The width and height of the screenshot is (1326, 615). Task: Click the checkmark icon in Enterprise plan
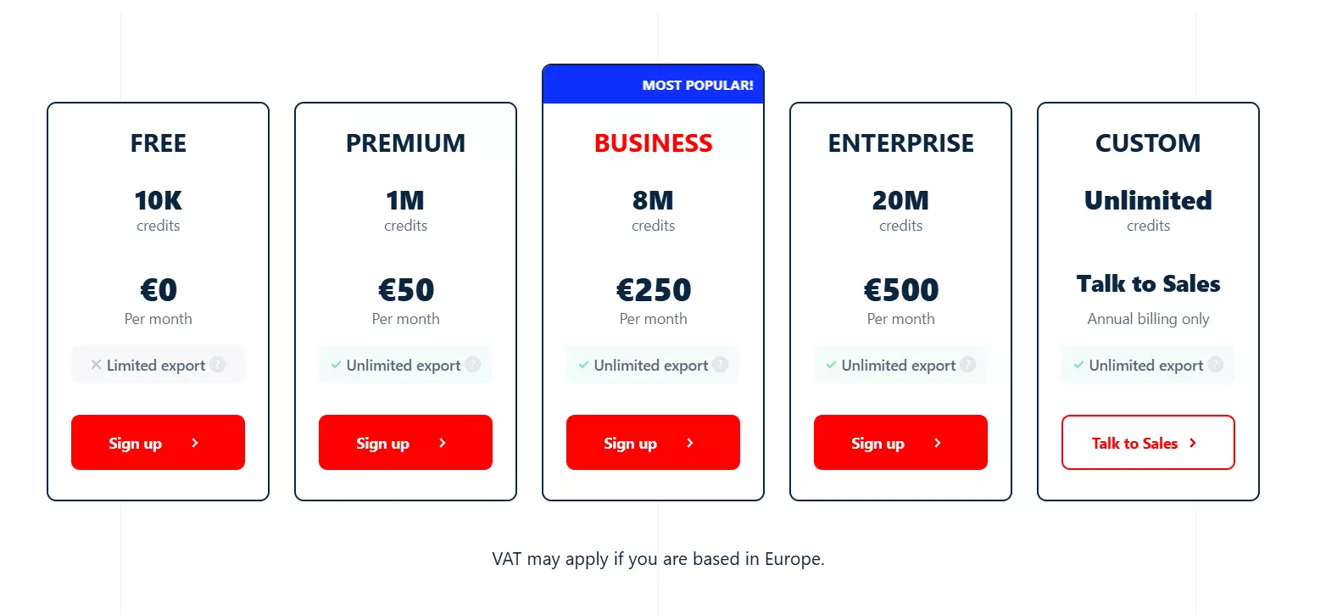tap(831, 365)
